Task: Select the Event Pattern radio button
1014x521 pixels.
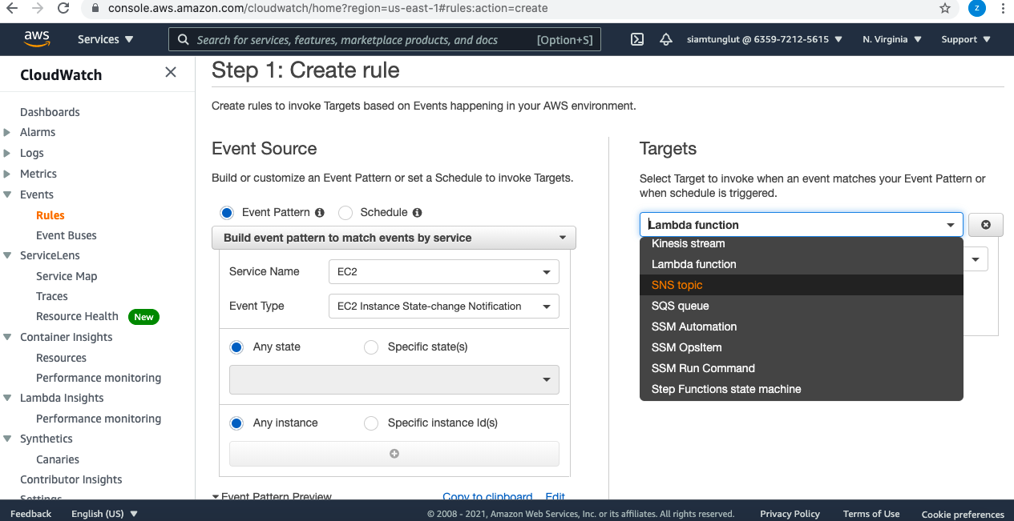Action: (227, 213)
